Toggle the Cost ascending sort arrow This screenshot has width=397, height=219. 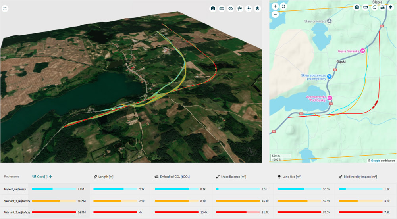point(50,177)
